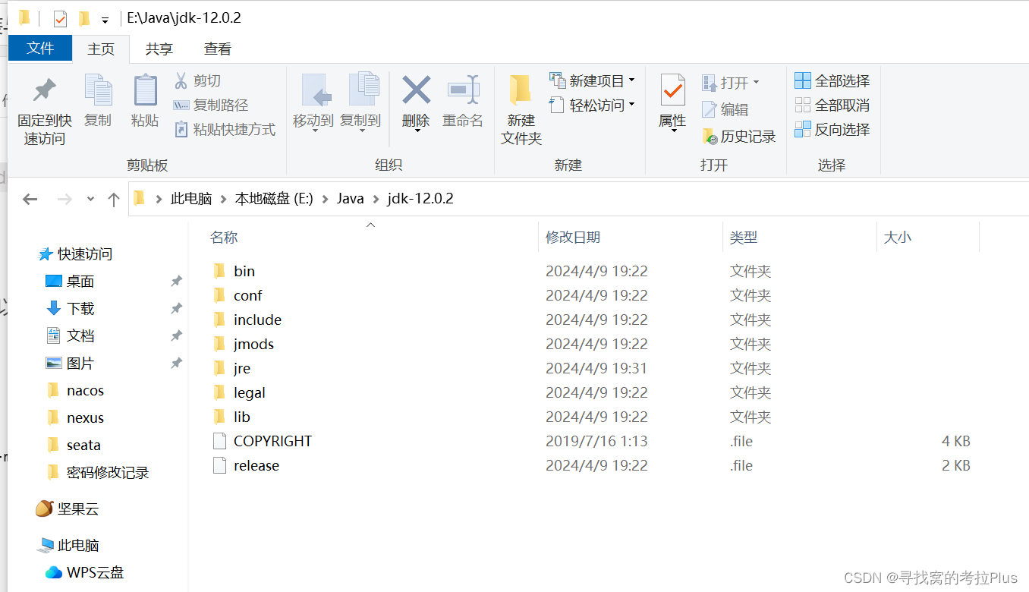Sort by the Date modified column header
This screenshot has height=592, width=1029.
pyautogui.click(x=631, y=237)
